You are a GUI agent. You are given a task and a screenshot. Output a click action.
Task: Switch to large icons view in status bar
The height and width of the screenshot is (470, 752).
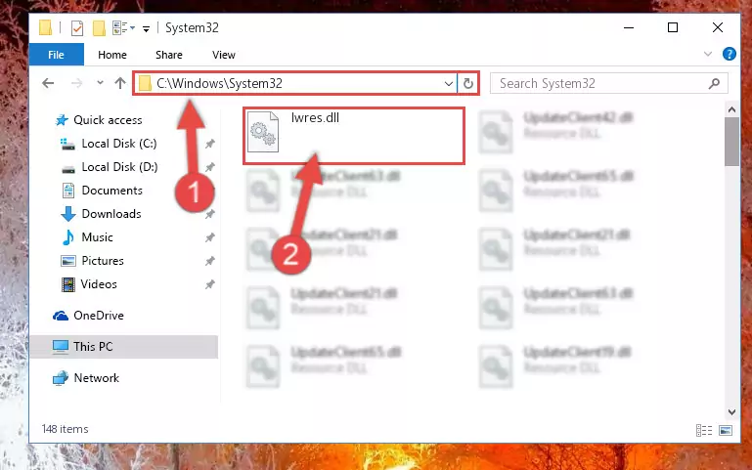click(x=726, y=430)
